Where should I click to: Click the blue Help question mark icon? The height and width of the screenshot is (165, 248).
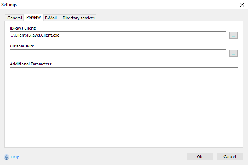(x=7, y=157)
